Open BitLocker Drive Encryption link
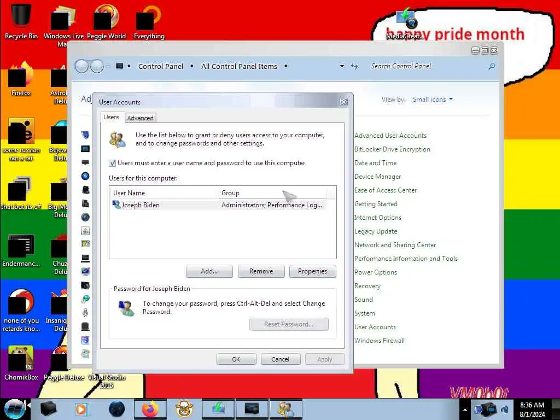Viewport: 560px width, 420px height. coord(392,149)
